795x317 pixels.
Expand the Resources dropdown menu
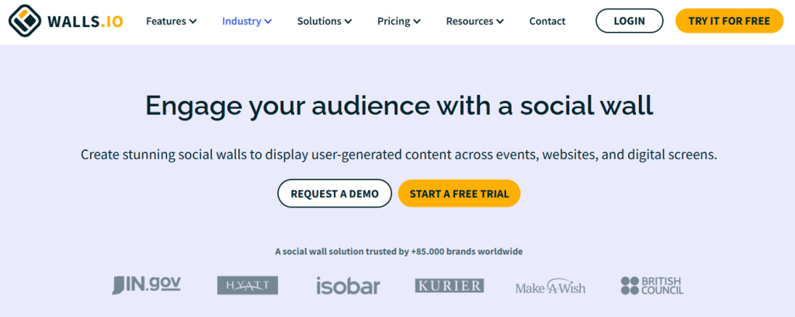[474, 21]
